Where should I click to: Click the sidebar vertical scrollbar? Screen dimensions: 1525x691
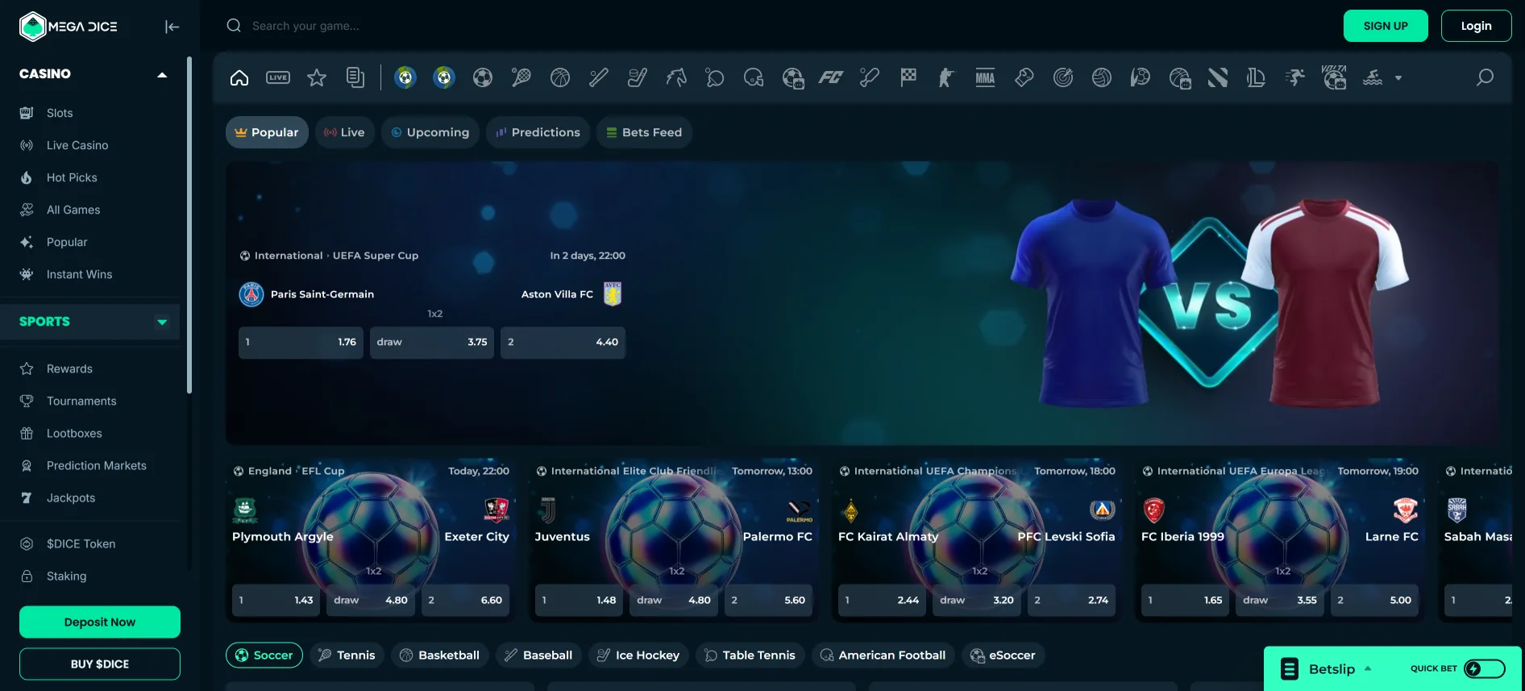[189, 226]
